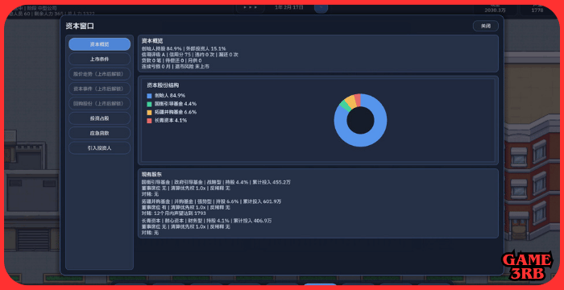
Task: Click the 2030.3万 funds value
Action: coord(495,10)
